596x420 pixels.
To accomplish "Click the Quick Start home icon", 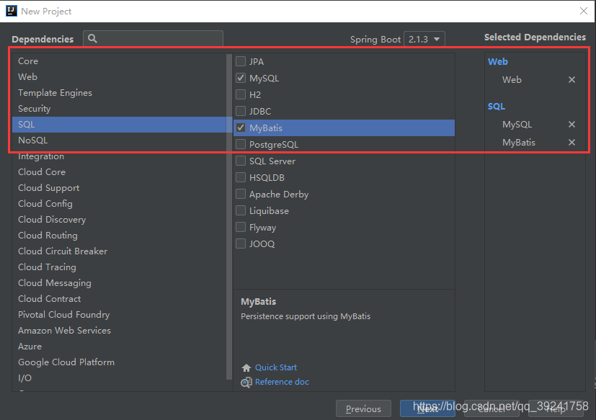I will click(x=246, y=367).
